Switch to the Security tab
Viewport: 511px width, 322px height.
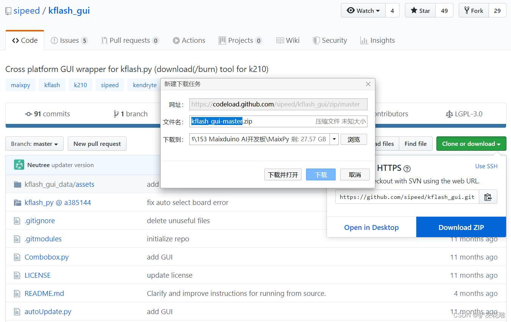pyautogui.click(x=330, y=40)
